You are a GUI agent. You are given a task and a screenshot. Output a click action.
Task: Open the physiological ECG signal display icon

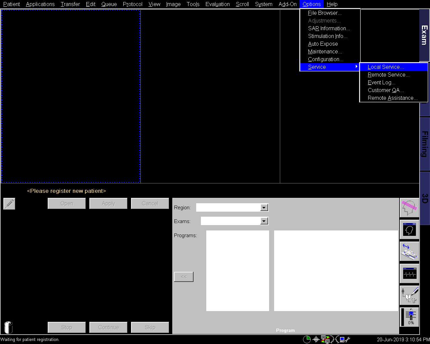[x=409, y=273]
